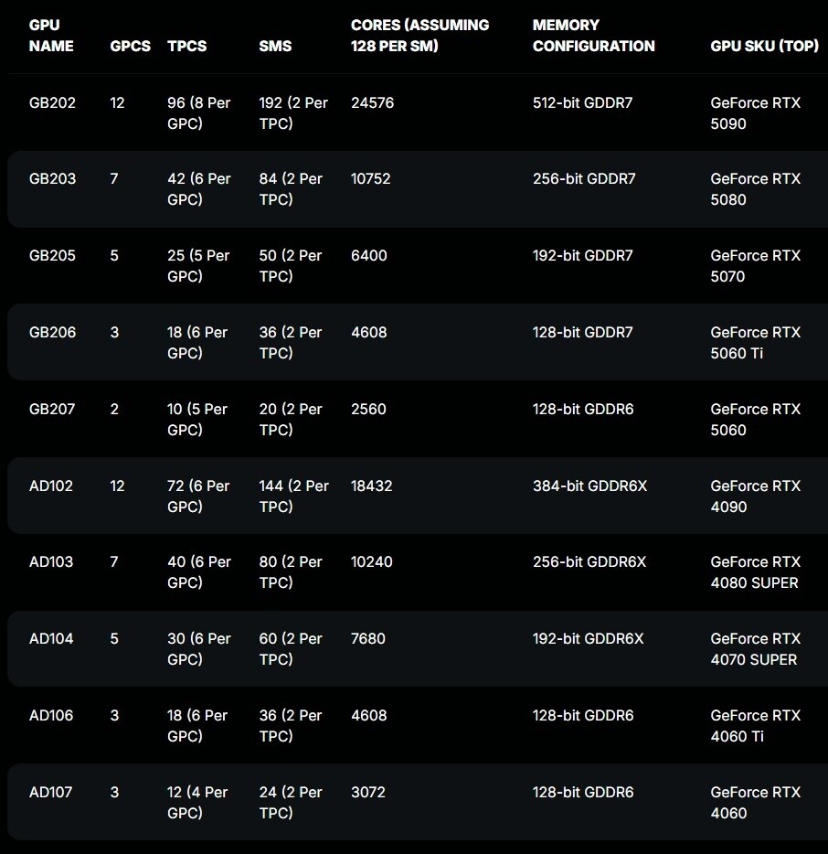Select the GB202 row name cell
Screen dimensions: 828x854
pos(52,102)
